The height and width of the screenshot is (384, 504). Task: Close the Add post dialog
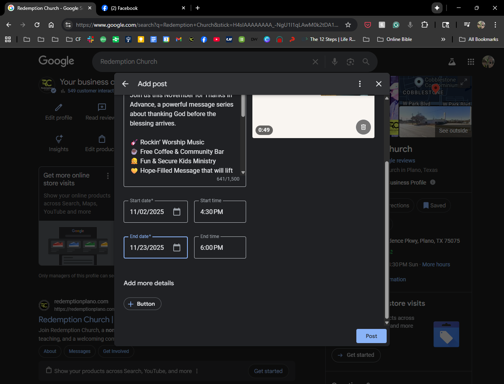click(x=379, y=84)
